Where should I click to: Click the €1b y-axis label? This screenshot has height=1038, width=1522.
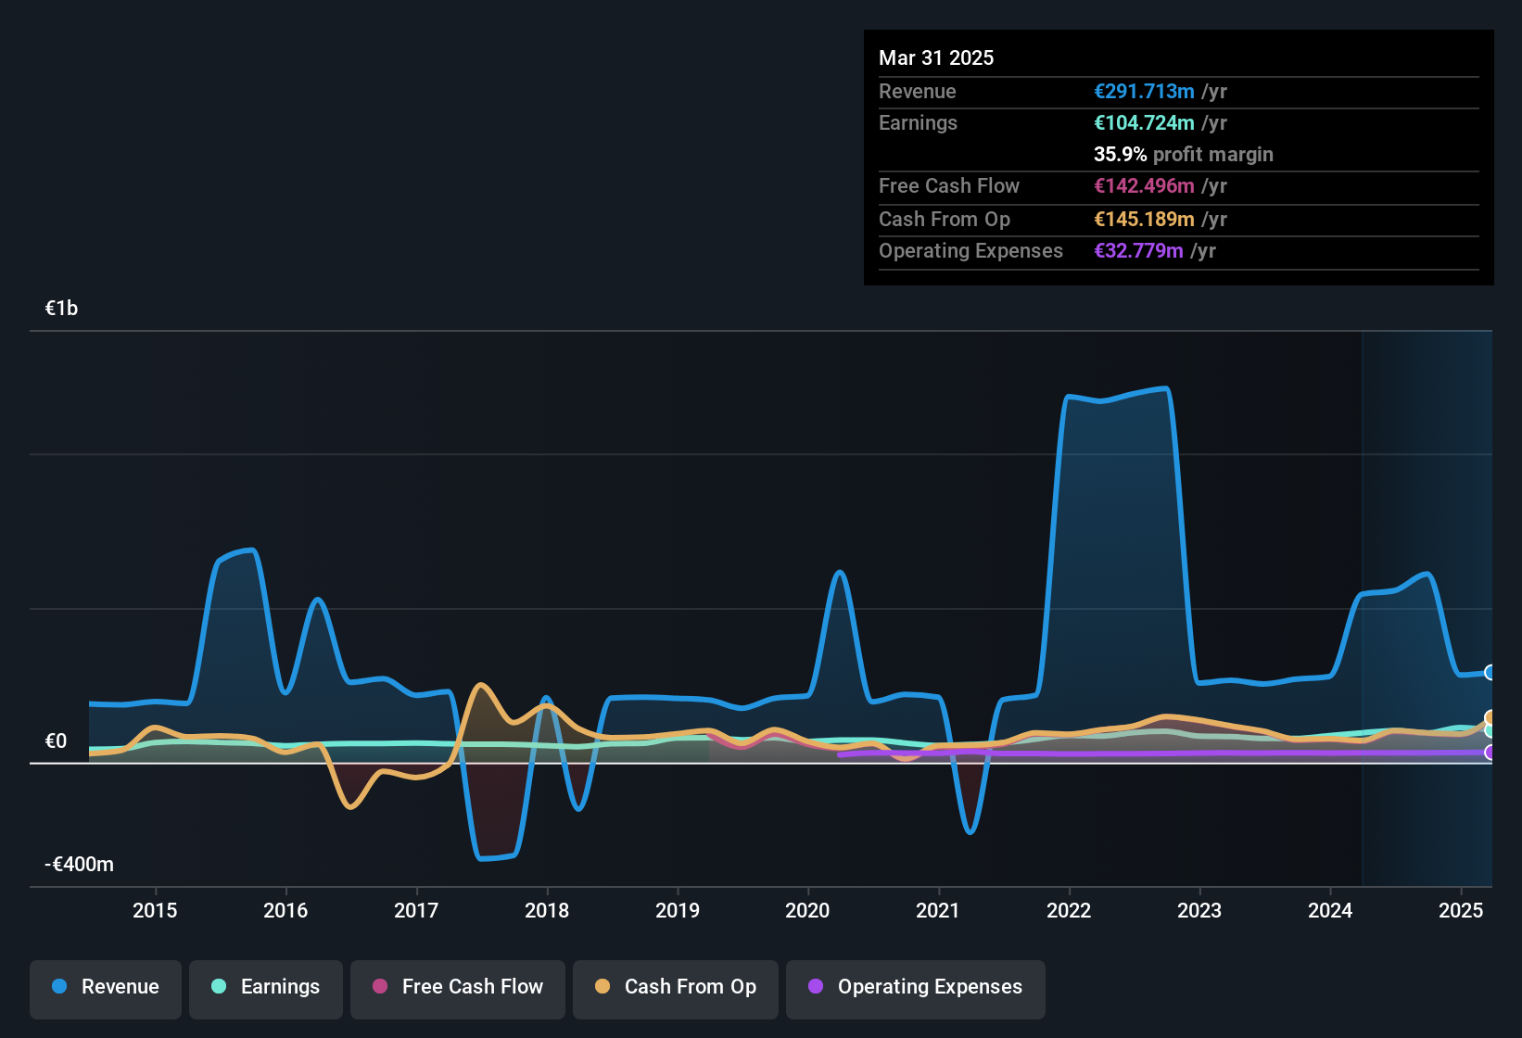(61, 309)
